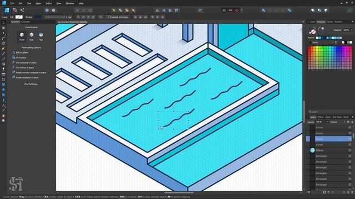Viewport: 355px width, 199px height.
Task: Click the horizontal canvas scrollbar
Action: 179,192
